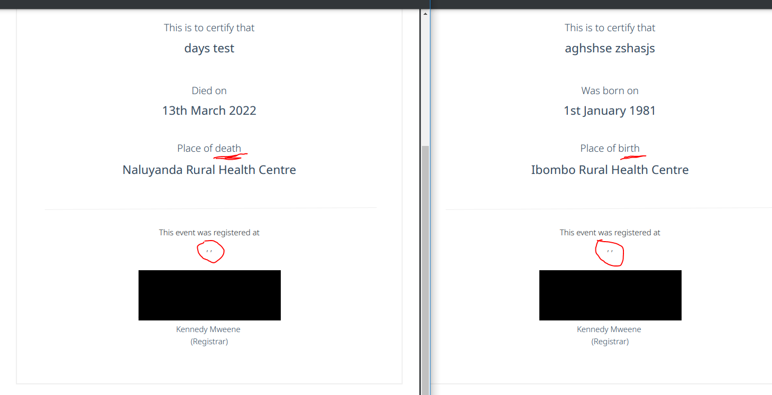
Task: Click the 'Died on' label
Action: (x=209, y=91)
